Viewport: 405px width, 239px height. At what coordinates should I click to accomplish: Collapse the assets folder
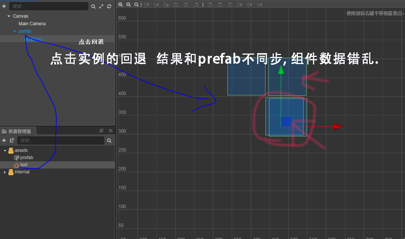click(5, 150)
